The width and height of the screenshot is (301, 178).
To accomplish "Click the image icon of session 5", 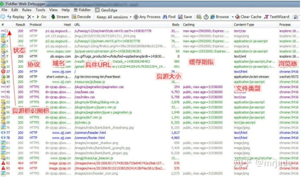I will point(3,46).
